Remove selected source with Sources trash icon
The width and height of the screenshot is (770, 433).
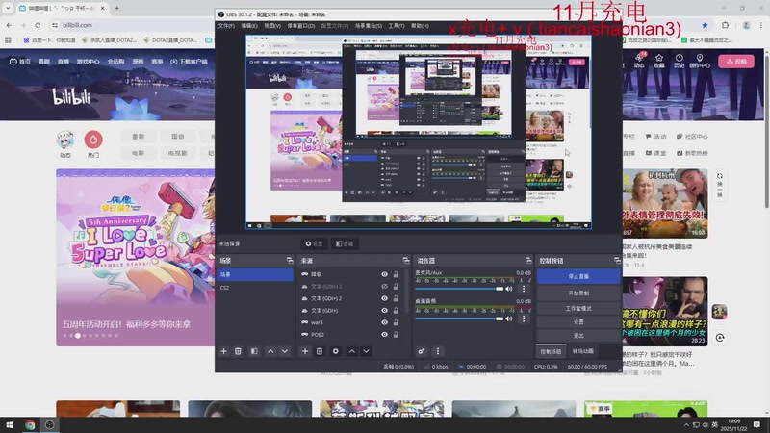[x=320, y=351]
